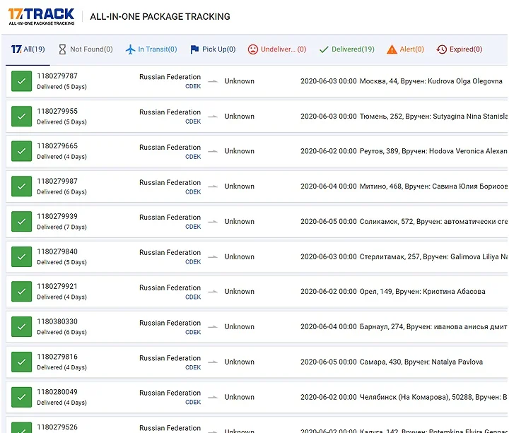Open the Pick Up(0) tab
The height and width of the screenshot is (433, 509).
[x=213, y=49]
